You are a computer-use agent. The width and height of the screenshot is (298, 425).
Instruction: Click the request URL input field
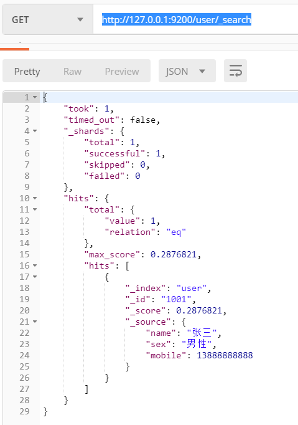tap(195, 19)
